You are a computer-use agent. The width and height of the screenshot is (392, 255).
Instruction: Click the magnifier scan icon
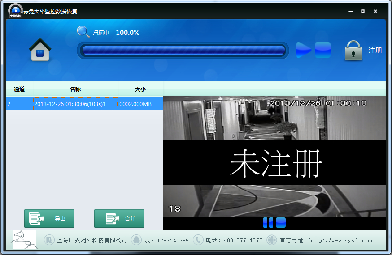click(x=83, y=32)
